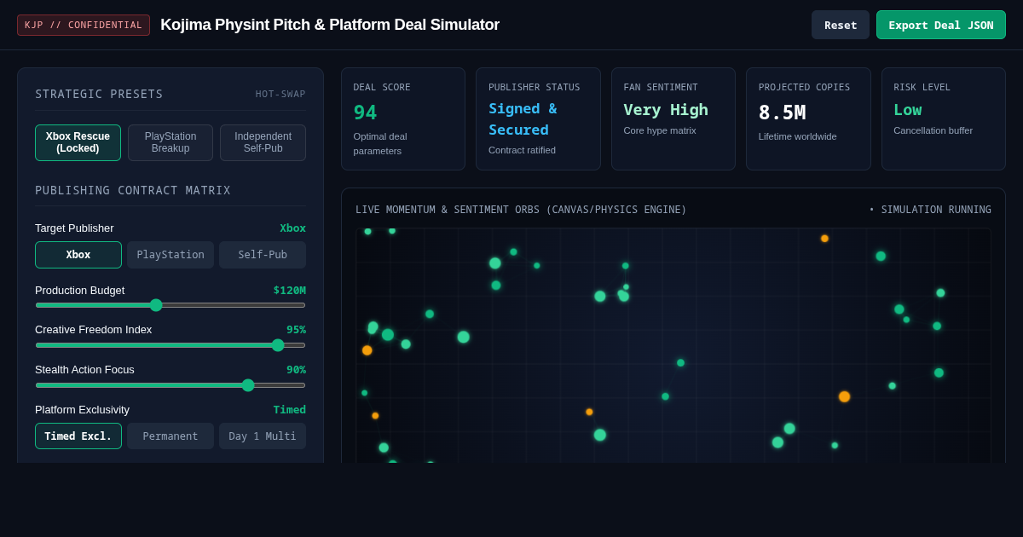Viewport: 1023px width, 537px height.
Task: Click the $120M production budget value
Action: click(289, 291)
